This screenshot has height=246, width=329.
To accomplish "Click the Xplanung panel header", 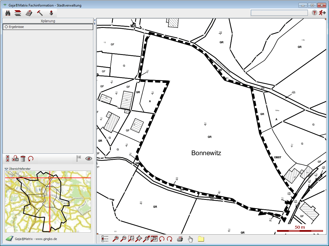I will pos(48,21).
